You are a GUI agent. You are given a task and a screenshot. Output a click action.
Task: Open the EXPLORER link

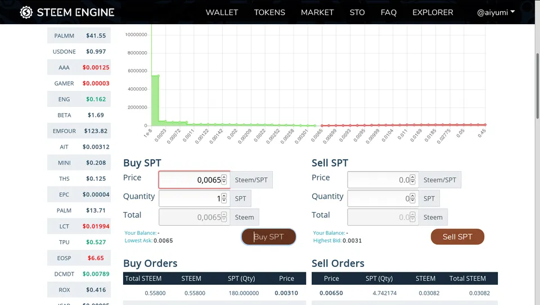(x=433, y=12)
